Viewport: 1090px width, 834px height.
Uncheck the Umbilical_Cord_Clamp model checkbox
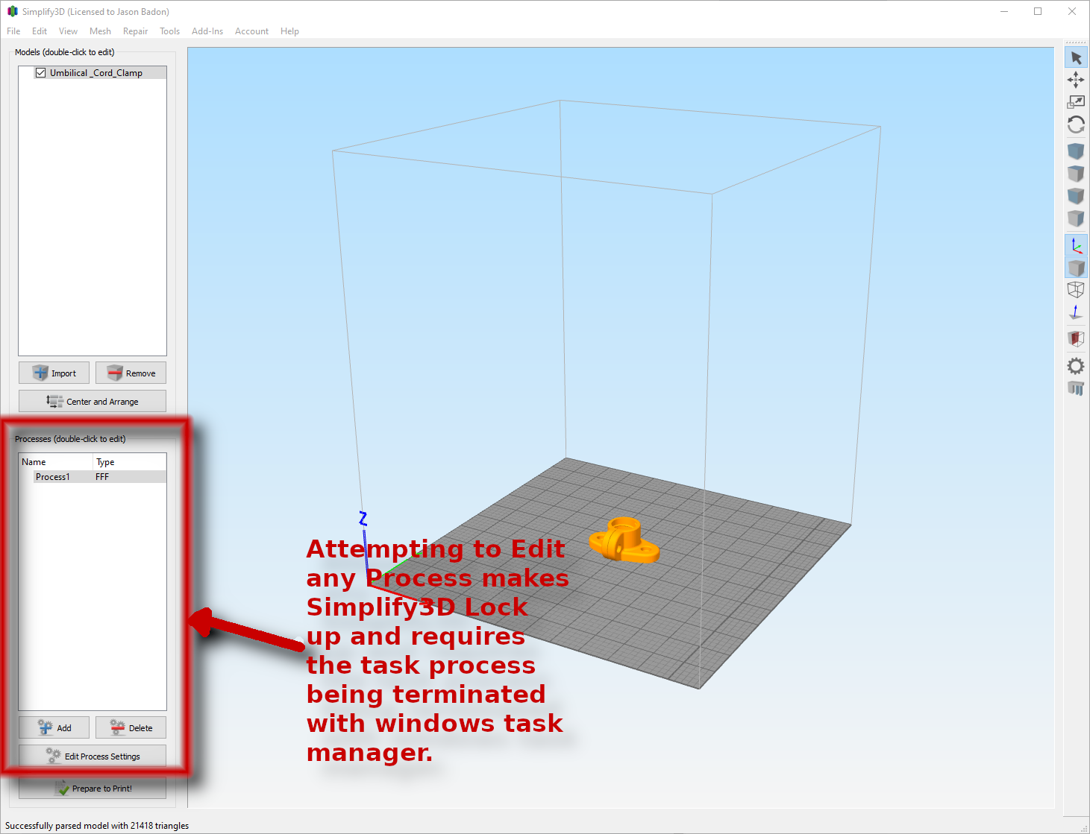coord(41,73)
